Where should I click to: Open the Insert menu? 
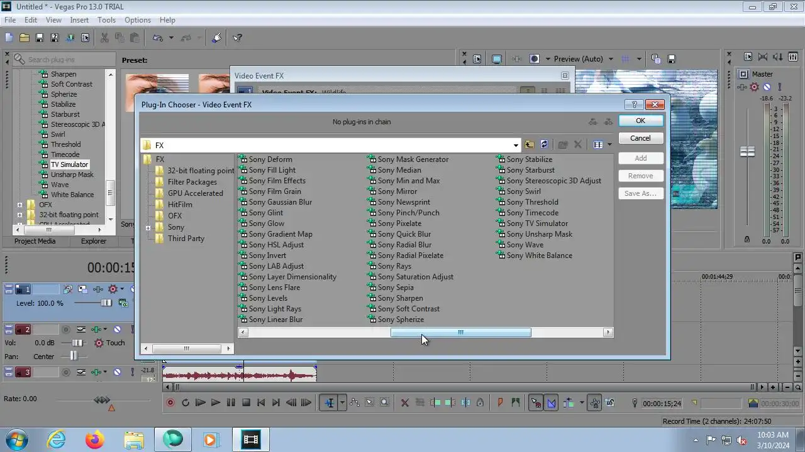tap(79, 20)
